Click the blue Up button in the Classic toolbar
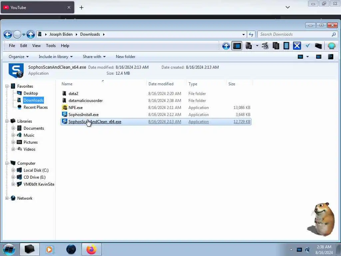This screenshot has width=341, height=256. pyautogui.click(x=226, y=46)
